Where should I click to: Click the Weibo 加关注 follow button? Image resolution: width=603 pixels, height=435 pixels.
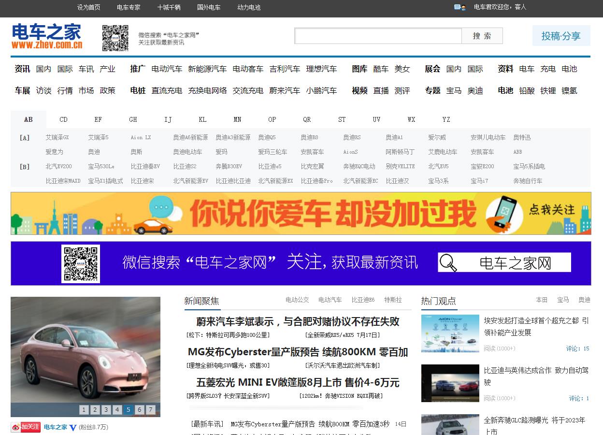(x=26, y=427)
